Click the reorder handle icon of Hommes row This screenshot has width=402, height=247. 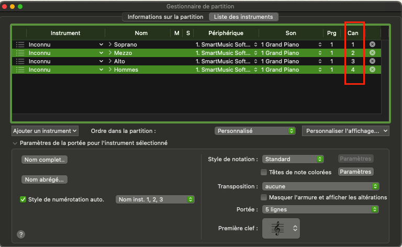tap(20, 70)
